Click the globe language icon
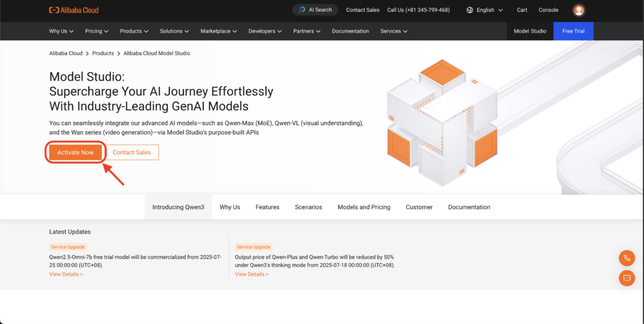The width and height of the screenshot is (644, 324). [470, 10]
